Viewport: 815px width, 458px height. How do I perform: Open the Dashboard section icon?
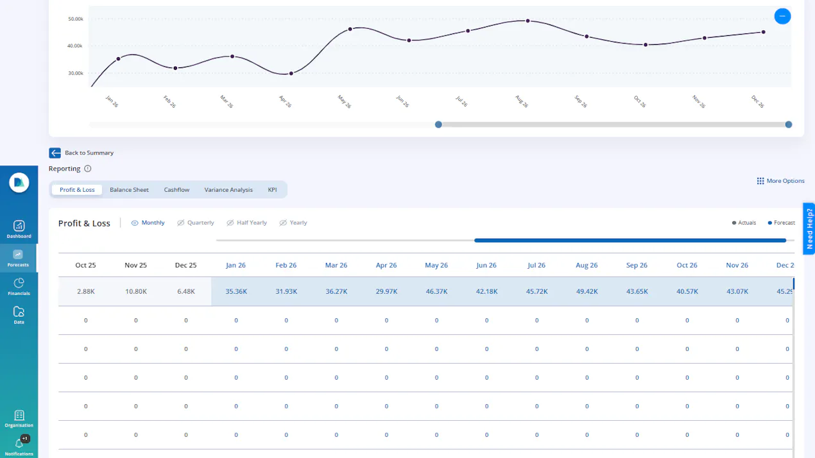pos(19,226)
